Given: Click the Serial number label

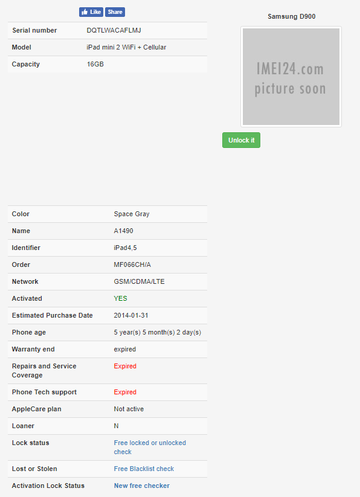Looking at the screenshot, I should [x=34, y=30].
